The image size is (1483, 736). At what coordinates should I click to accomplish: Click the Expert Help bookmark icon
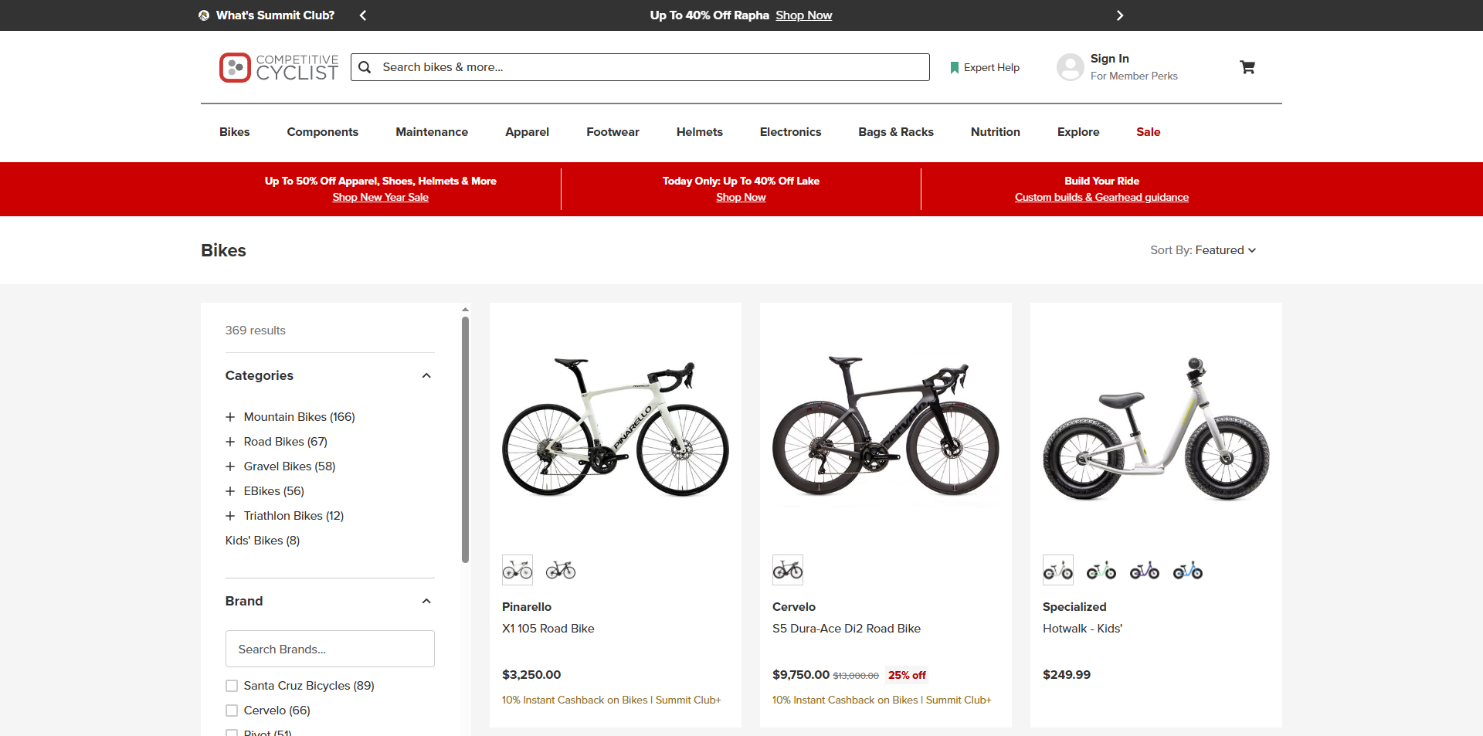tap(955, 68)
